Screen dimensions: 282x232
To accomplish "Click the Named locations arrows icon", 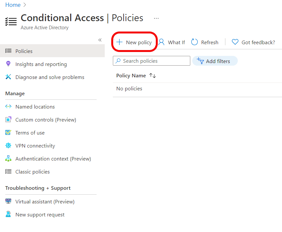I will pyautogui.click(x=8, y=107).
